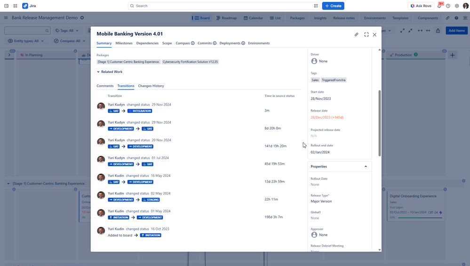Open the notifications bell
Viewport: 470px width, 266px height.
point(439,6)
